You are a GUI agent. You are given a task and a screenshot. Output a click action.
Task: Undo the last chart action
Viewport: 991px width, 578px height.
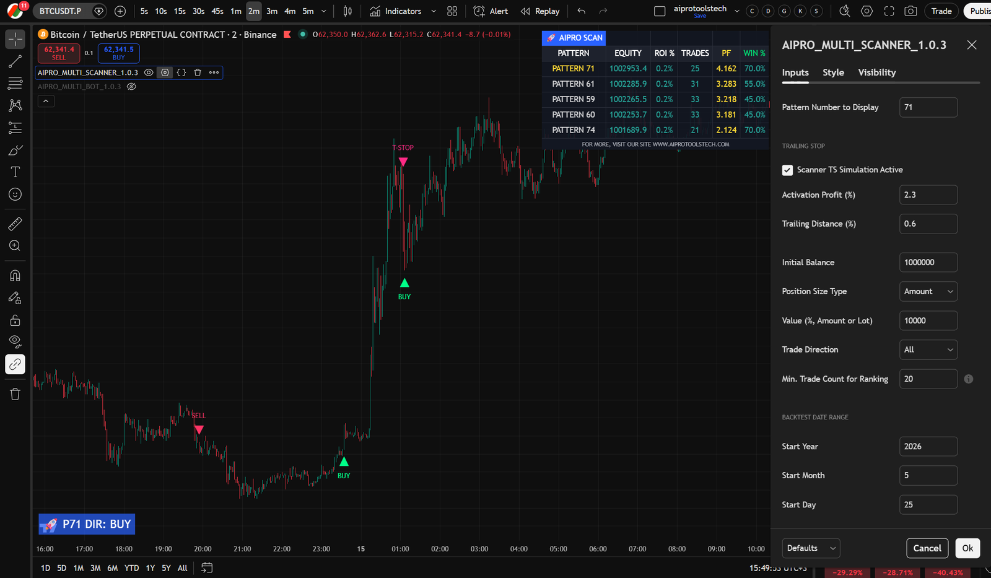coord(581,11)
